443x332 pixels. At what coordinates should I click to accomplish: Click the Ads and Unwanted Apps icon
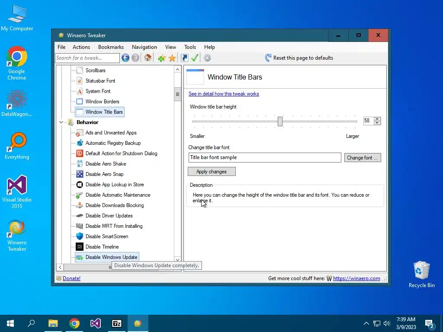(80, 133)
